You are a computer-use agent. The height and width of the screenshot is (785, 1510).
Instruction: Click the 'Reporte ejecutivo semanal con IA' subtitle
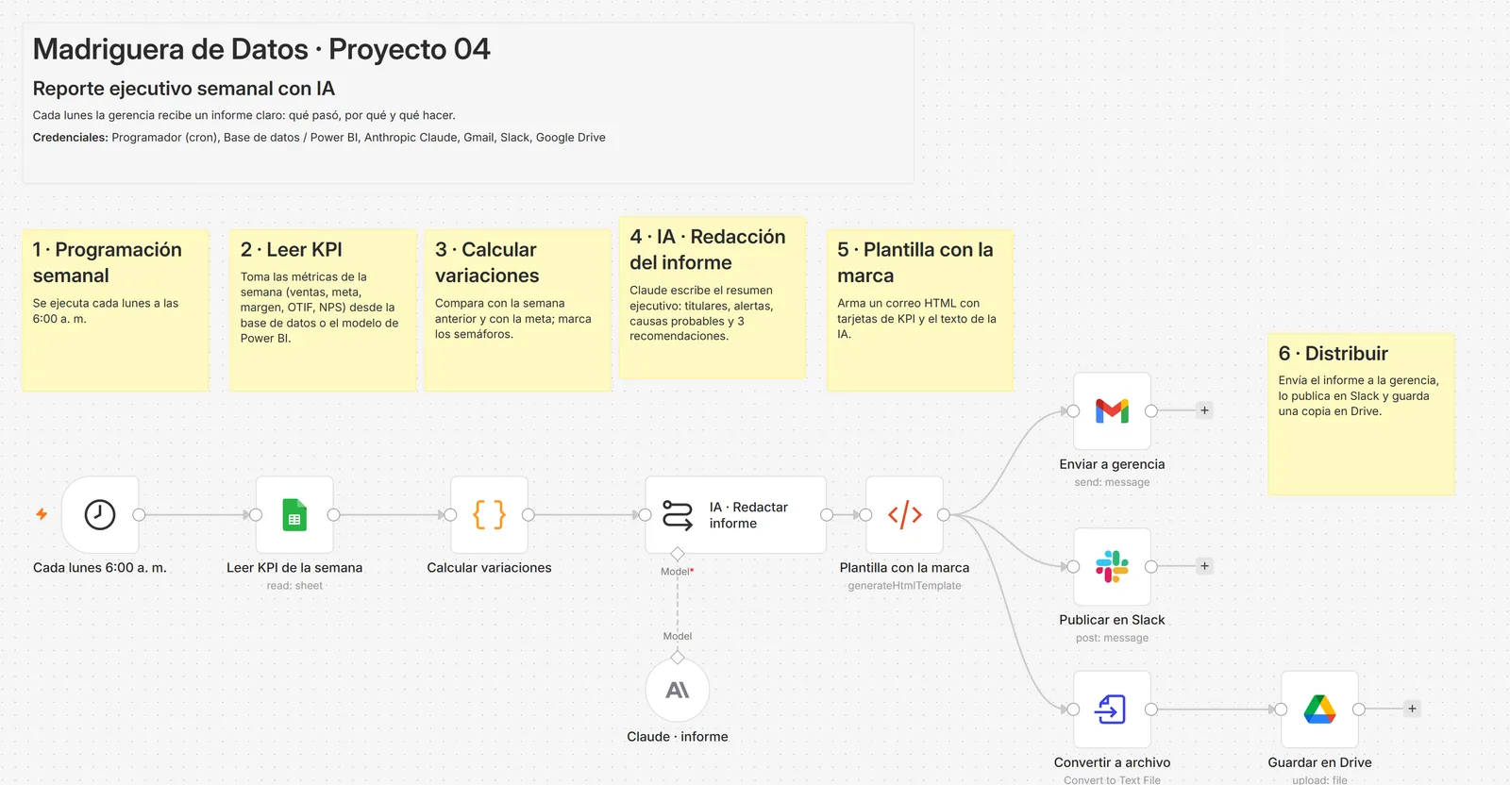(184, 89)
